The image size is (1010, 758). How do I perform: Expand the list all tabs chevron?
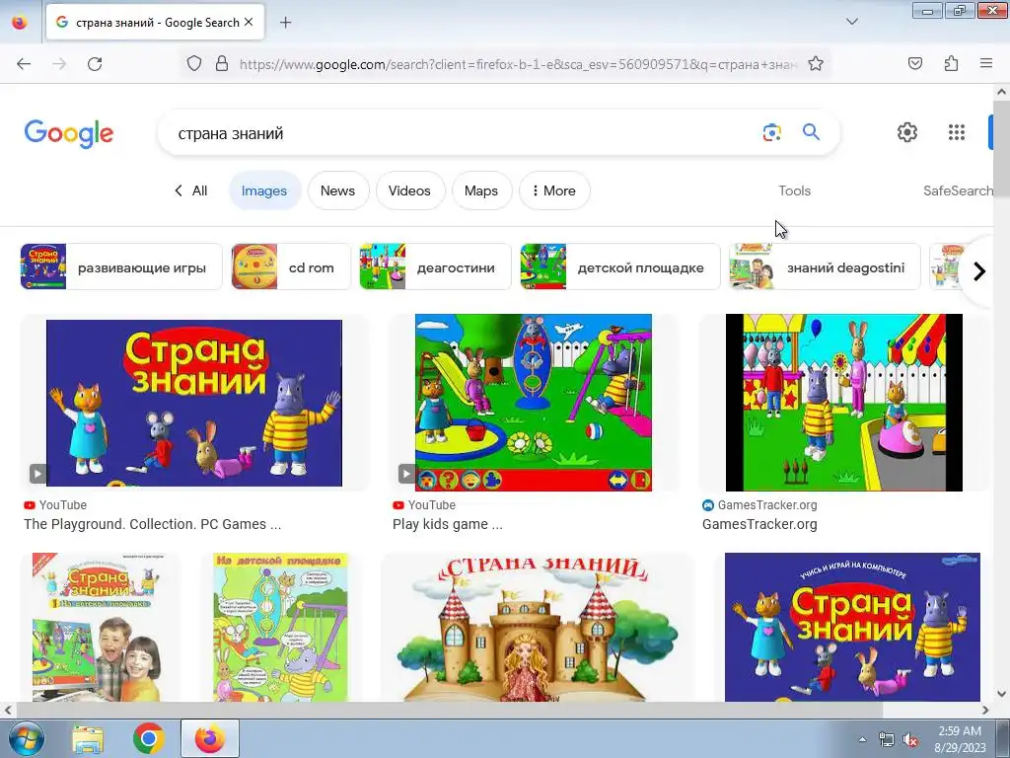tap(851, 22)
